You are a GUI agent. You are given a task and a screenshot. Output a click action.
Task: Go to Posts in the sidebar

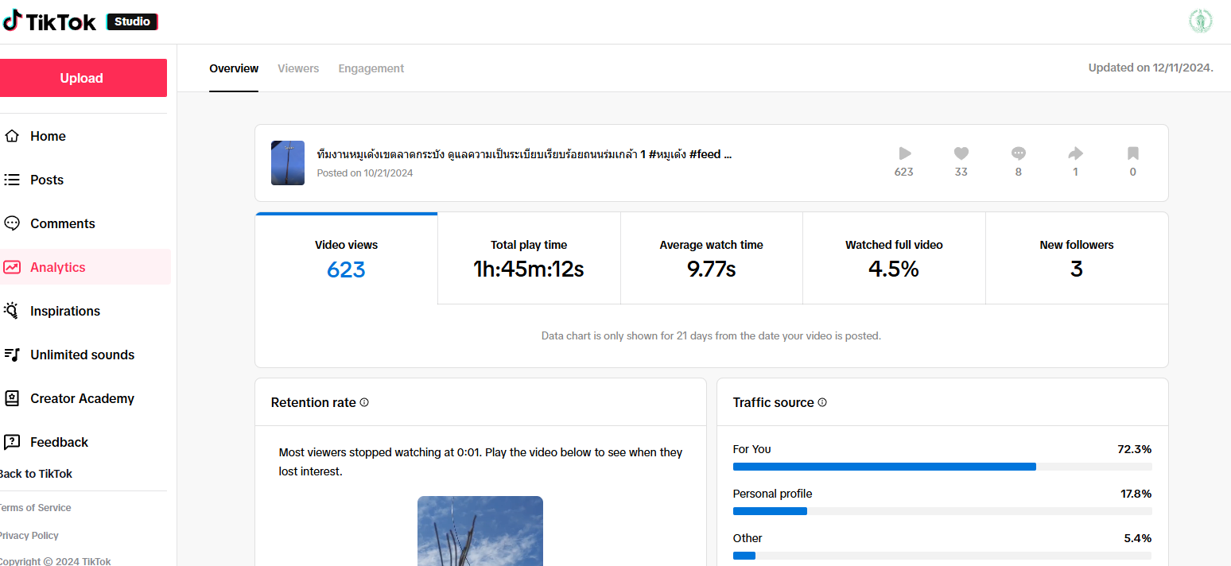click(47, 180)
